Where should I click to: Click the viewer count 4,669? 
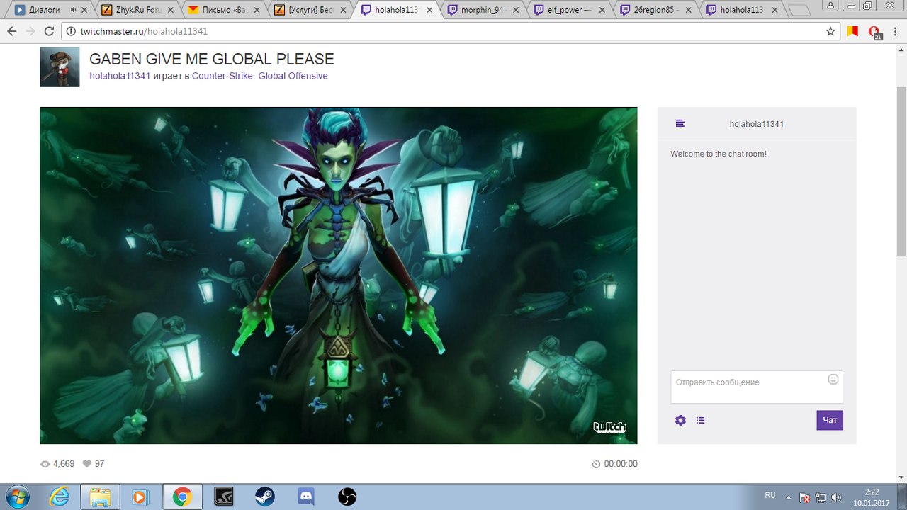point(64,464)
